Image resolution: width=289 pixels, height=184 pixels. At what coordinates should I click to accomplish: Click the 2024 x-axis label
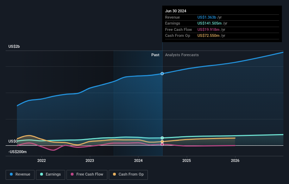coord(138,160)
